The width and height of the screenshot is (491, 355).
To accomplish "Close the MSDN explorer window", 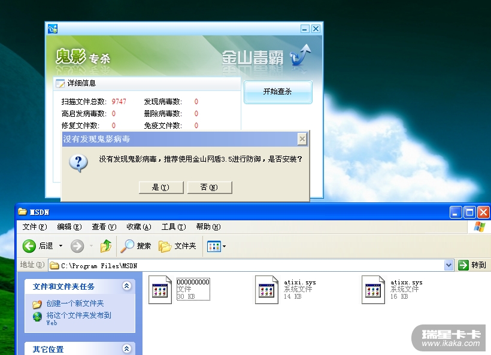I will [x=483, y=213].
